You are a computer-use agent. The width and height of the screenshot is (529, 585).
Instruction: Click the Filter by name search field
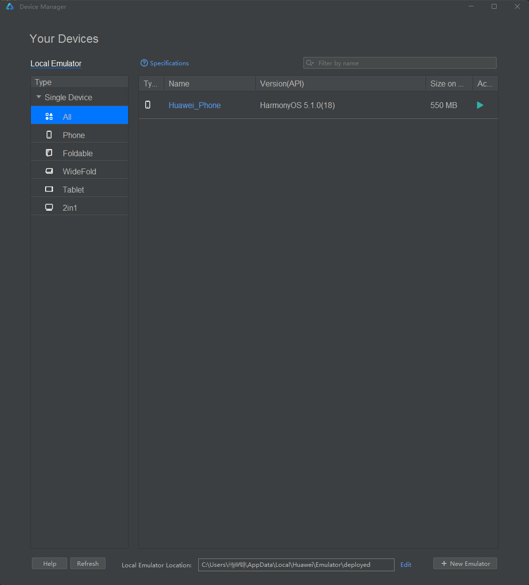click(399, 63)
